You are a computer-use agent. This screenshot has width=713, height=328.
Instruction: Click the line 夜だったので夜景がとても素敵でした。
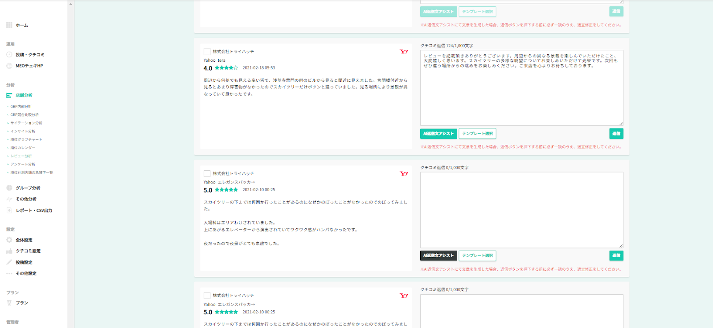click(242, 244)
